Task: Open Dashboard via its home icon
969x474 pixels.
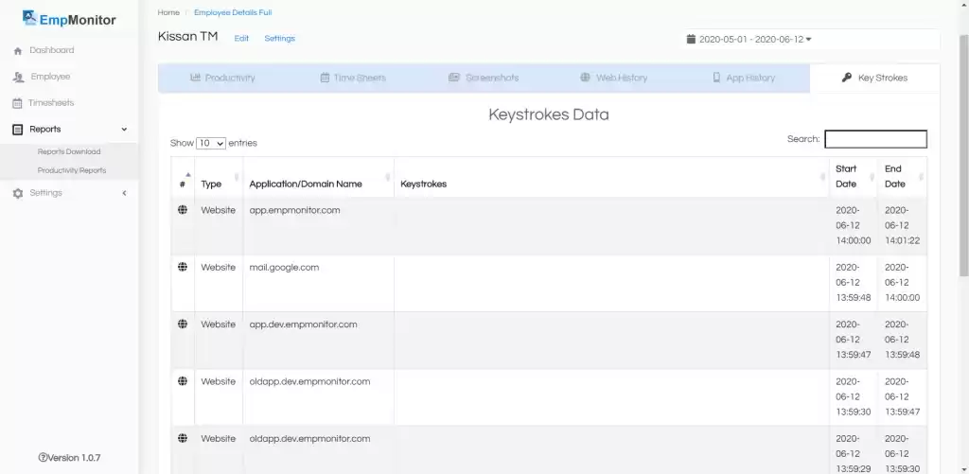Action: coord(18,51)
